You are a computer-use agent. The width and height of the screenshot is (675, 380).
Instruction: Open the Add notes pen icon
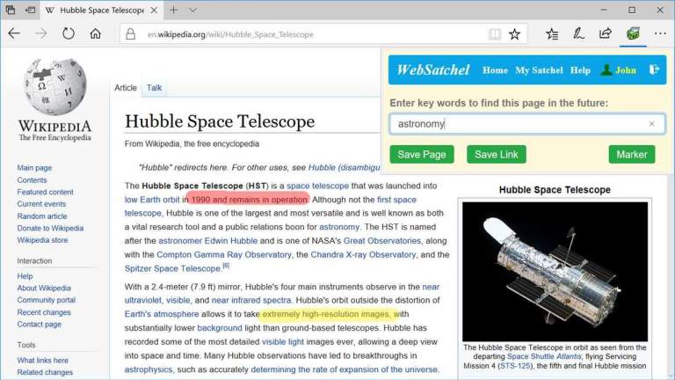point(578,33)
